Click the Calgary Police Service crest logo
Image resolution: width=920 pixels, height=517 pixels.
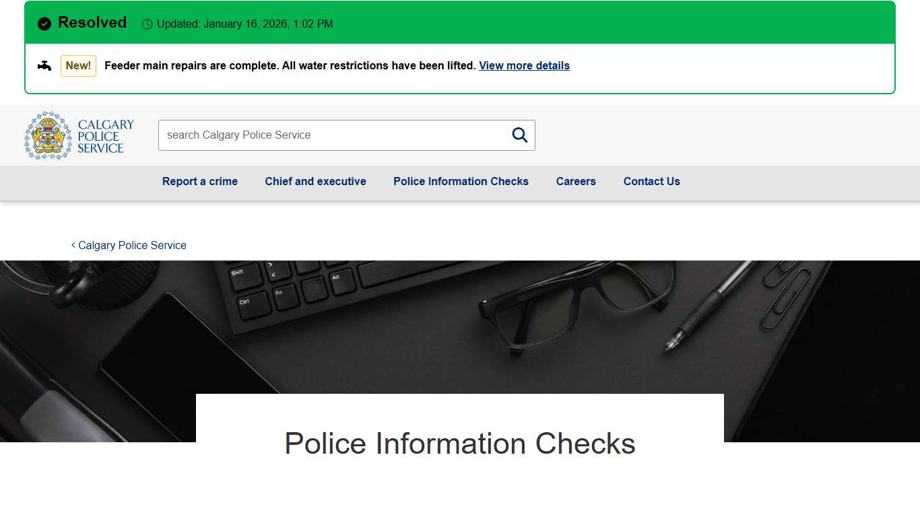[x=46, y=135]
